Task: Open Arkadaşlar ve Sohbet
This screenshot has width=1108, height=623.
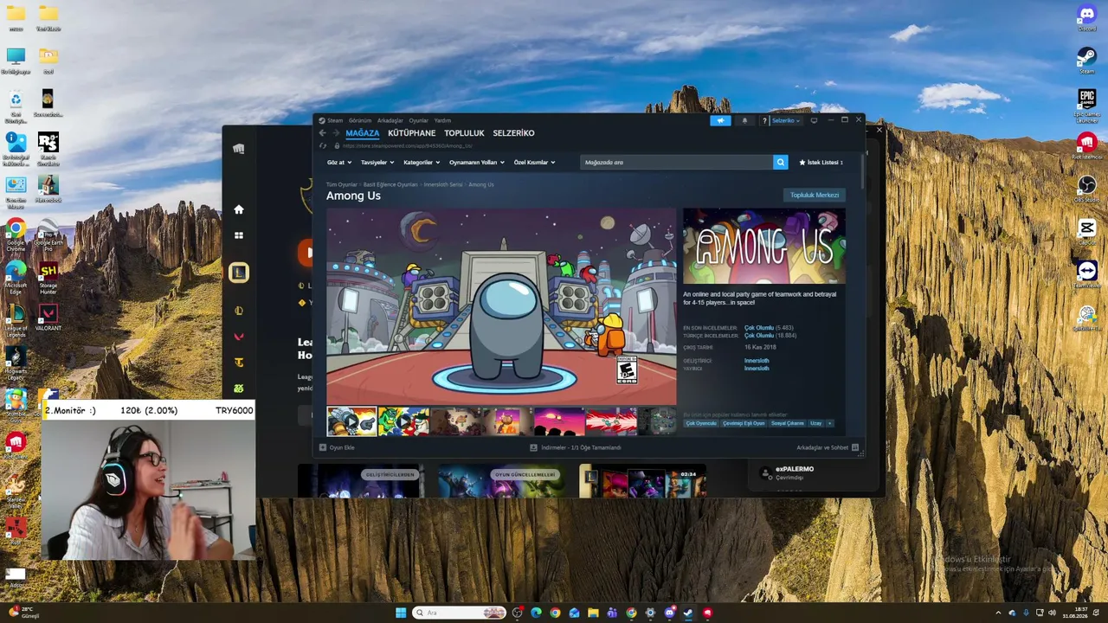Action: [828, 447]
